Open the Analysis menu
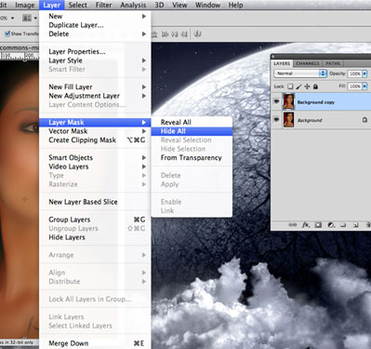The image size is (371, 349). [x=133, y=5]
